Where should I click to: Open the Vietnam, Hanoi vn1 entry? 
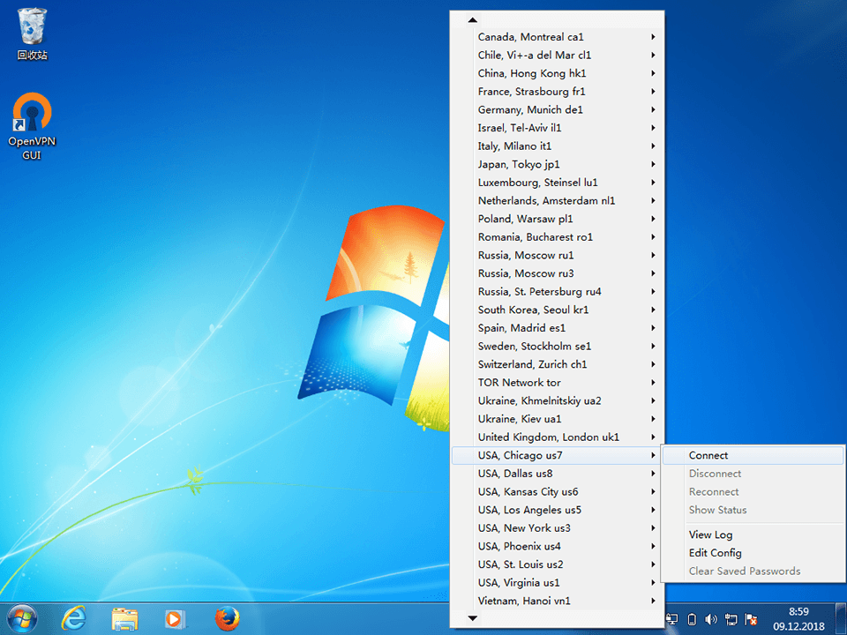(x=557, y=601)
